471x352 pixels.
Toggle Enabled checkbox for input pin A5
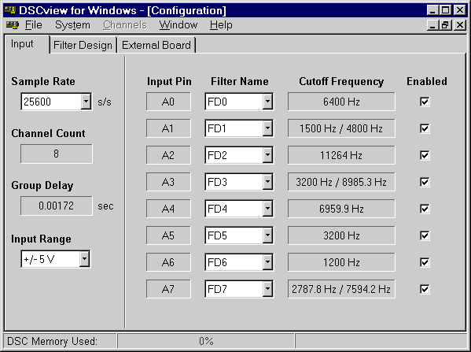425,235
